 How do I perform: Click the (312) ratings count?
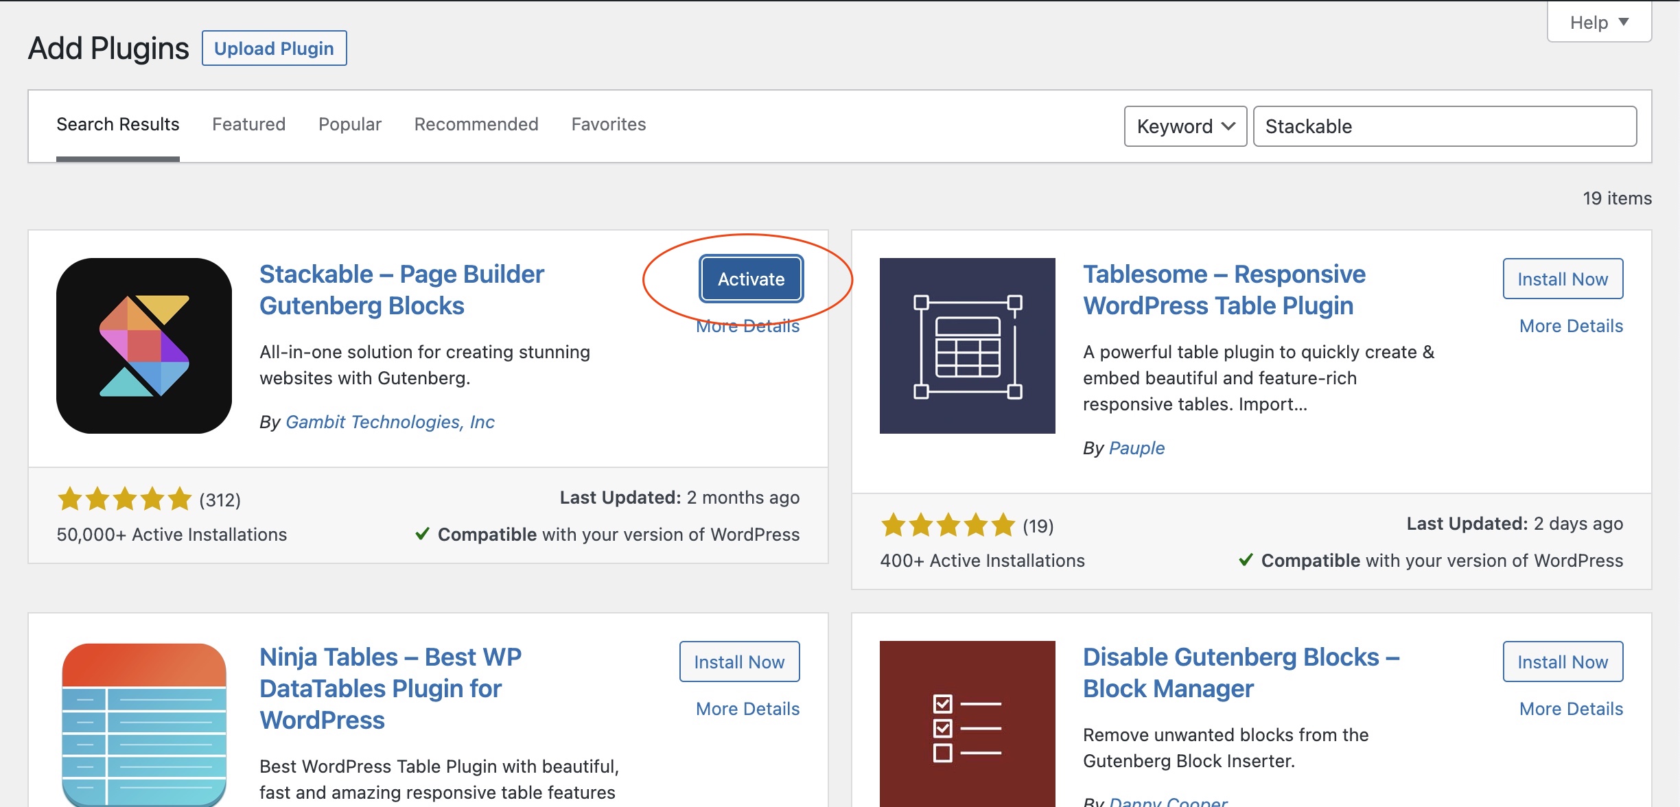tap(220, 500)
